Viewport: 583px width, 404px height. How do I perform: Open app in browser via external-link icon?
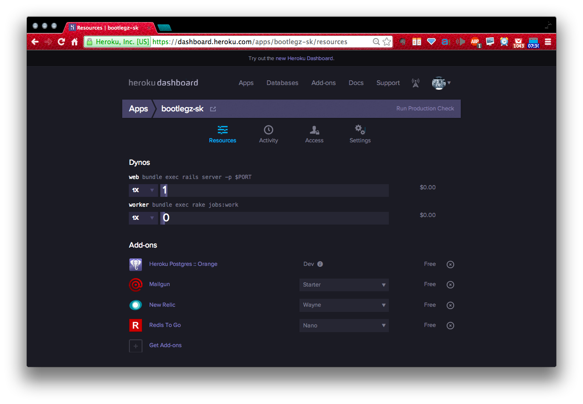213,109
